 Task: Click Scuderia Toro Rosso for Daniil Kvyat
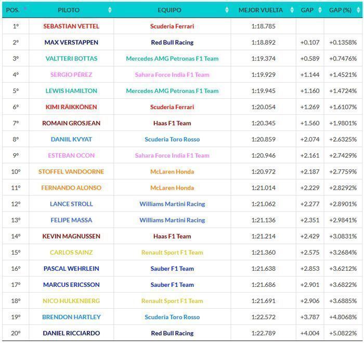(x=172, y=139)
